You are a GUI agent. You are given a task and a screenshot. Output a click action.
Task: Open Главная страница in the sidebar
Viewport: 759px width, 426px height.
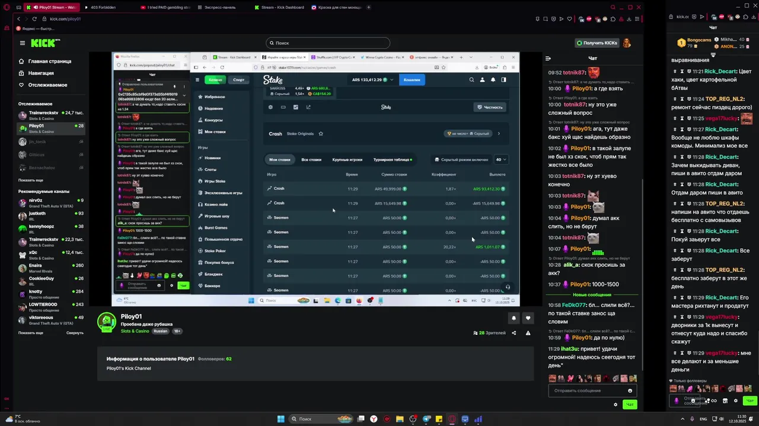click(x=45, y=61)
